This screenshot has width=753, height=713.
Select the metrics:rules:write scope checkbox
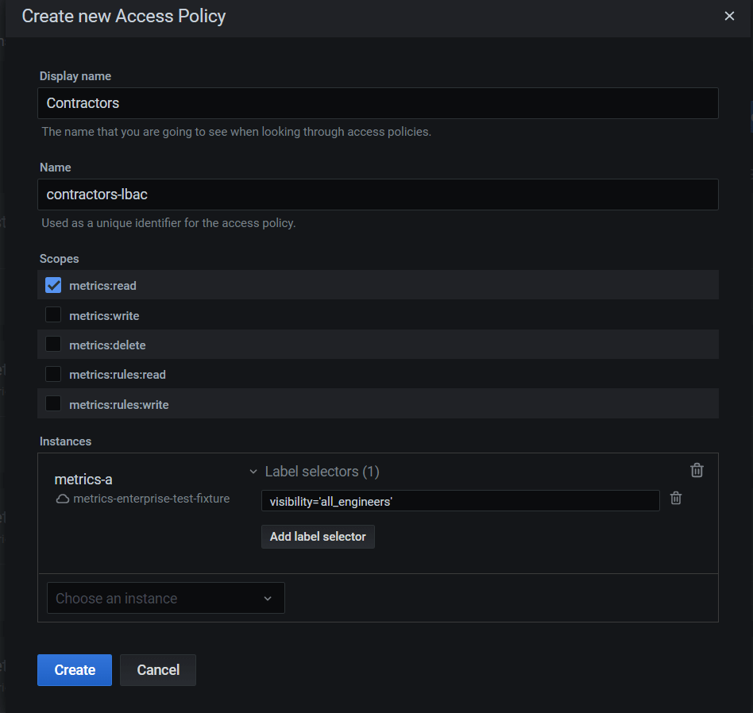coord(53,404)
